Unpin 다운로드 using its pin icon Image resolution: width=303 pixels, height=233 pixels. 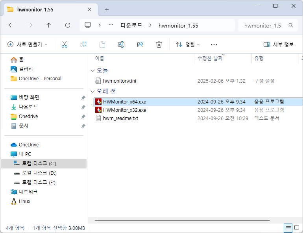83,107
